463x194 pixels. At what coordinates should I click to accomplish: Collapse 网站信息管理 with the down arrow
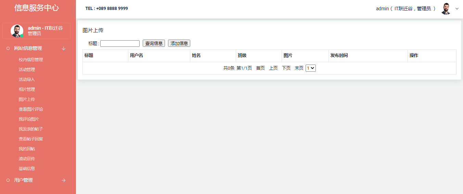pos(64,48)
